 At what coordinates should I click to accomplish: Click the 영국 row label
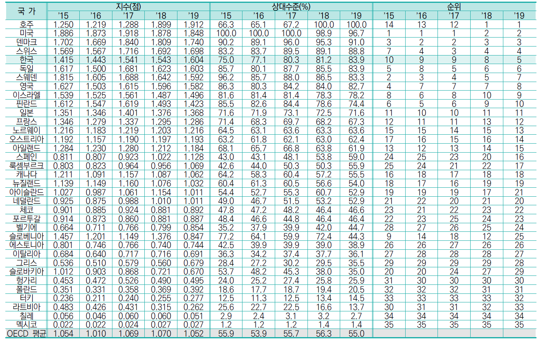click(27, 85)
